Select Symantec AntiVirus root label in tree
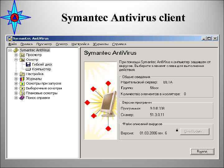The height and width of the screenshot is (168, 224). (x=35, y=50)
